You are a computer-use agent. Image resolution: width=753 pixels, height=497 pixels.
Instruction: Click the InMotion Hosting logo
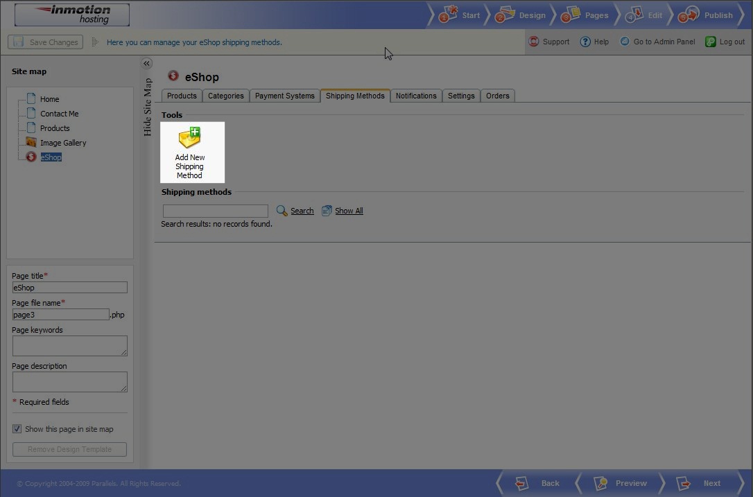click(x=72, y=15)
